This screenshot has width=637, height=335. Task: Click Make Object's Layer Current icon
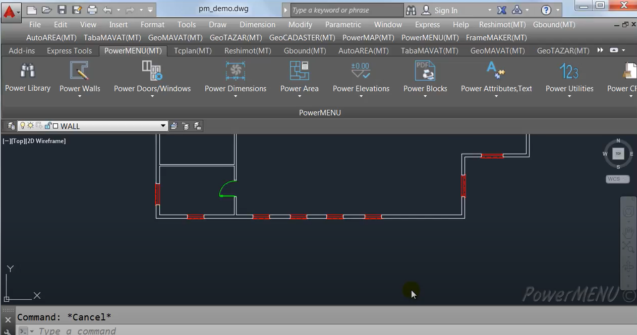(x=174, y=126)
